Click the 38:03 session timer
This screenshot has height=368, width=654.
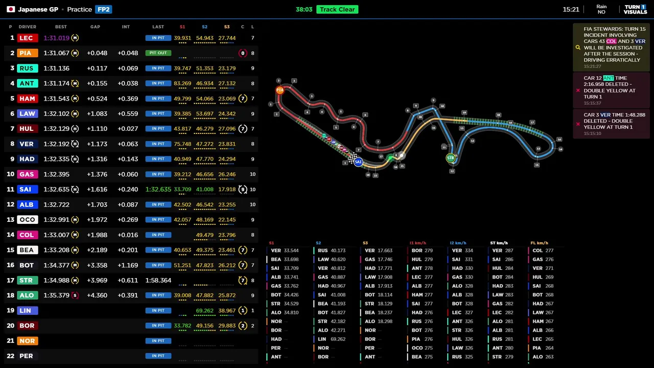tap(304, 9)
